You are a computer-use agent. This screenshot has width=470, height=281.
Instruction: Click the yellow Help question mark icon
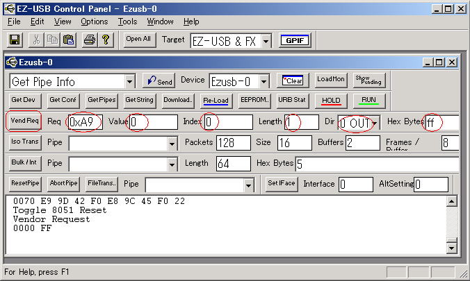coord(106,40)
